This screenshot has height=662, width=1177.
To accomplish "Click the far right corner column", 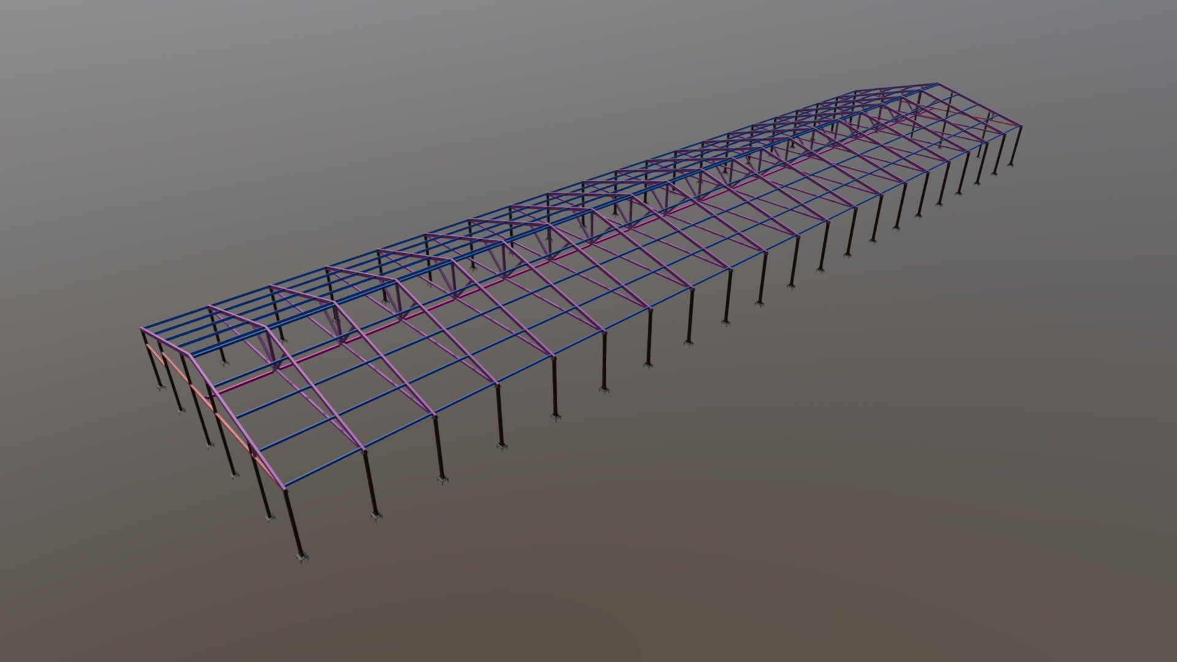I will 1014,146.
